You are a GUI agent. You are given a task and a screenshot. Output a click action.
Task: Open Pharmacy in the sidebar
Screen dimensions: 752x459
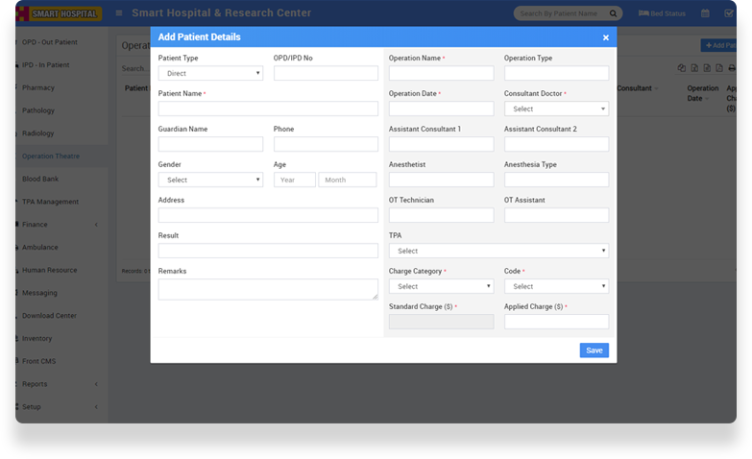[x=38, y=87]
